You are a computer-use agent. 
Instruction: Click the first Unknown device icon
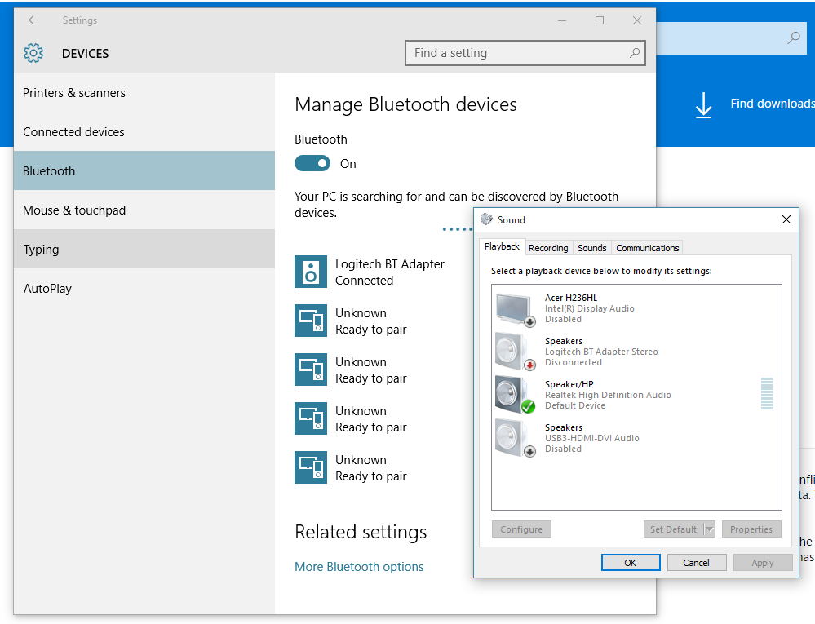311,321
